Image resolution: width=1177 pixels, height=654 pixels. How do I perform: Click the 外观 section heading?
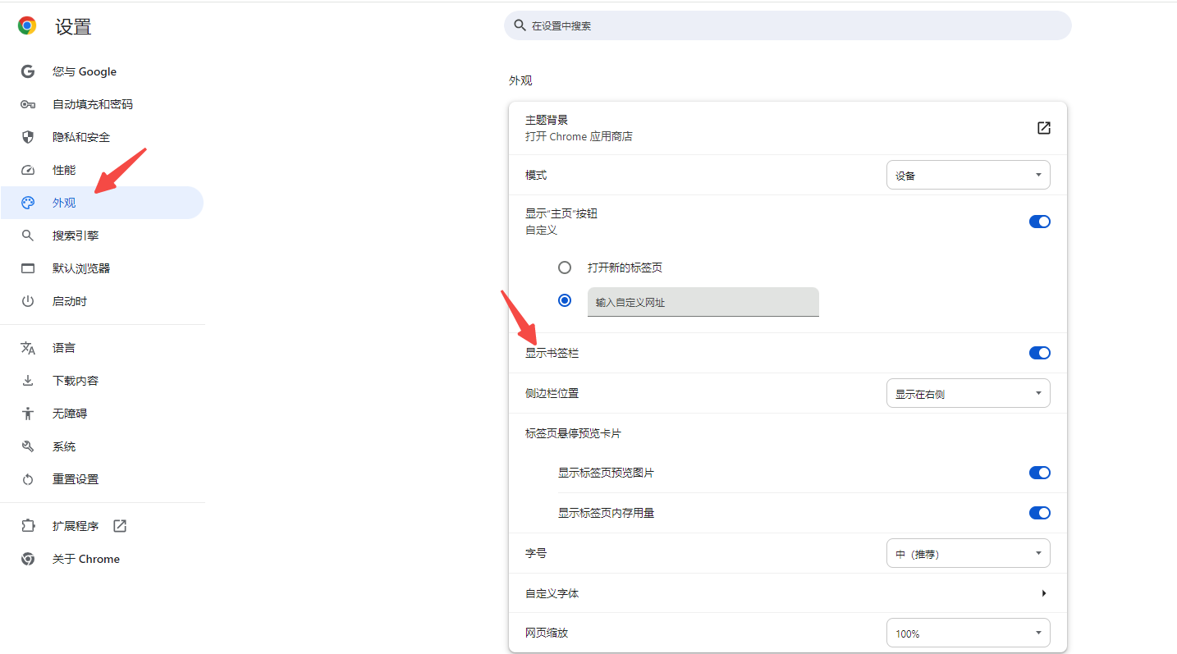click(x=520, y=80)
